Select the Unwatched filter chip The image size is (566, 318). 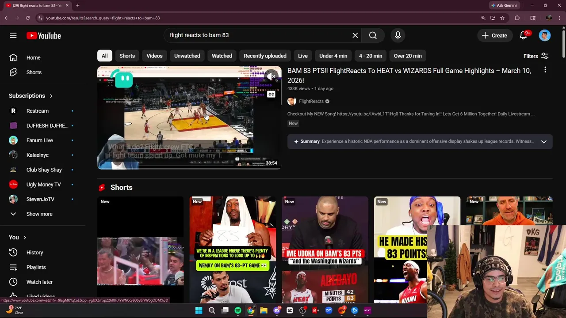pyautogui.click(x=187, y=56)
